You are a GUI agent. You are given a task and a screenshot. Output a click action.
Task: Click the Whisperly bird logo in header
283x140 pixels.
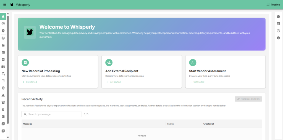point(12,5)
